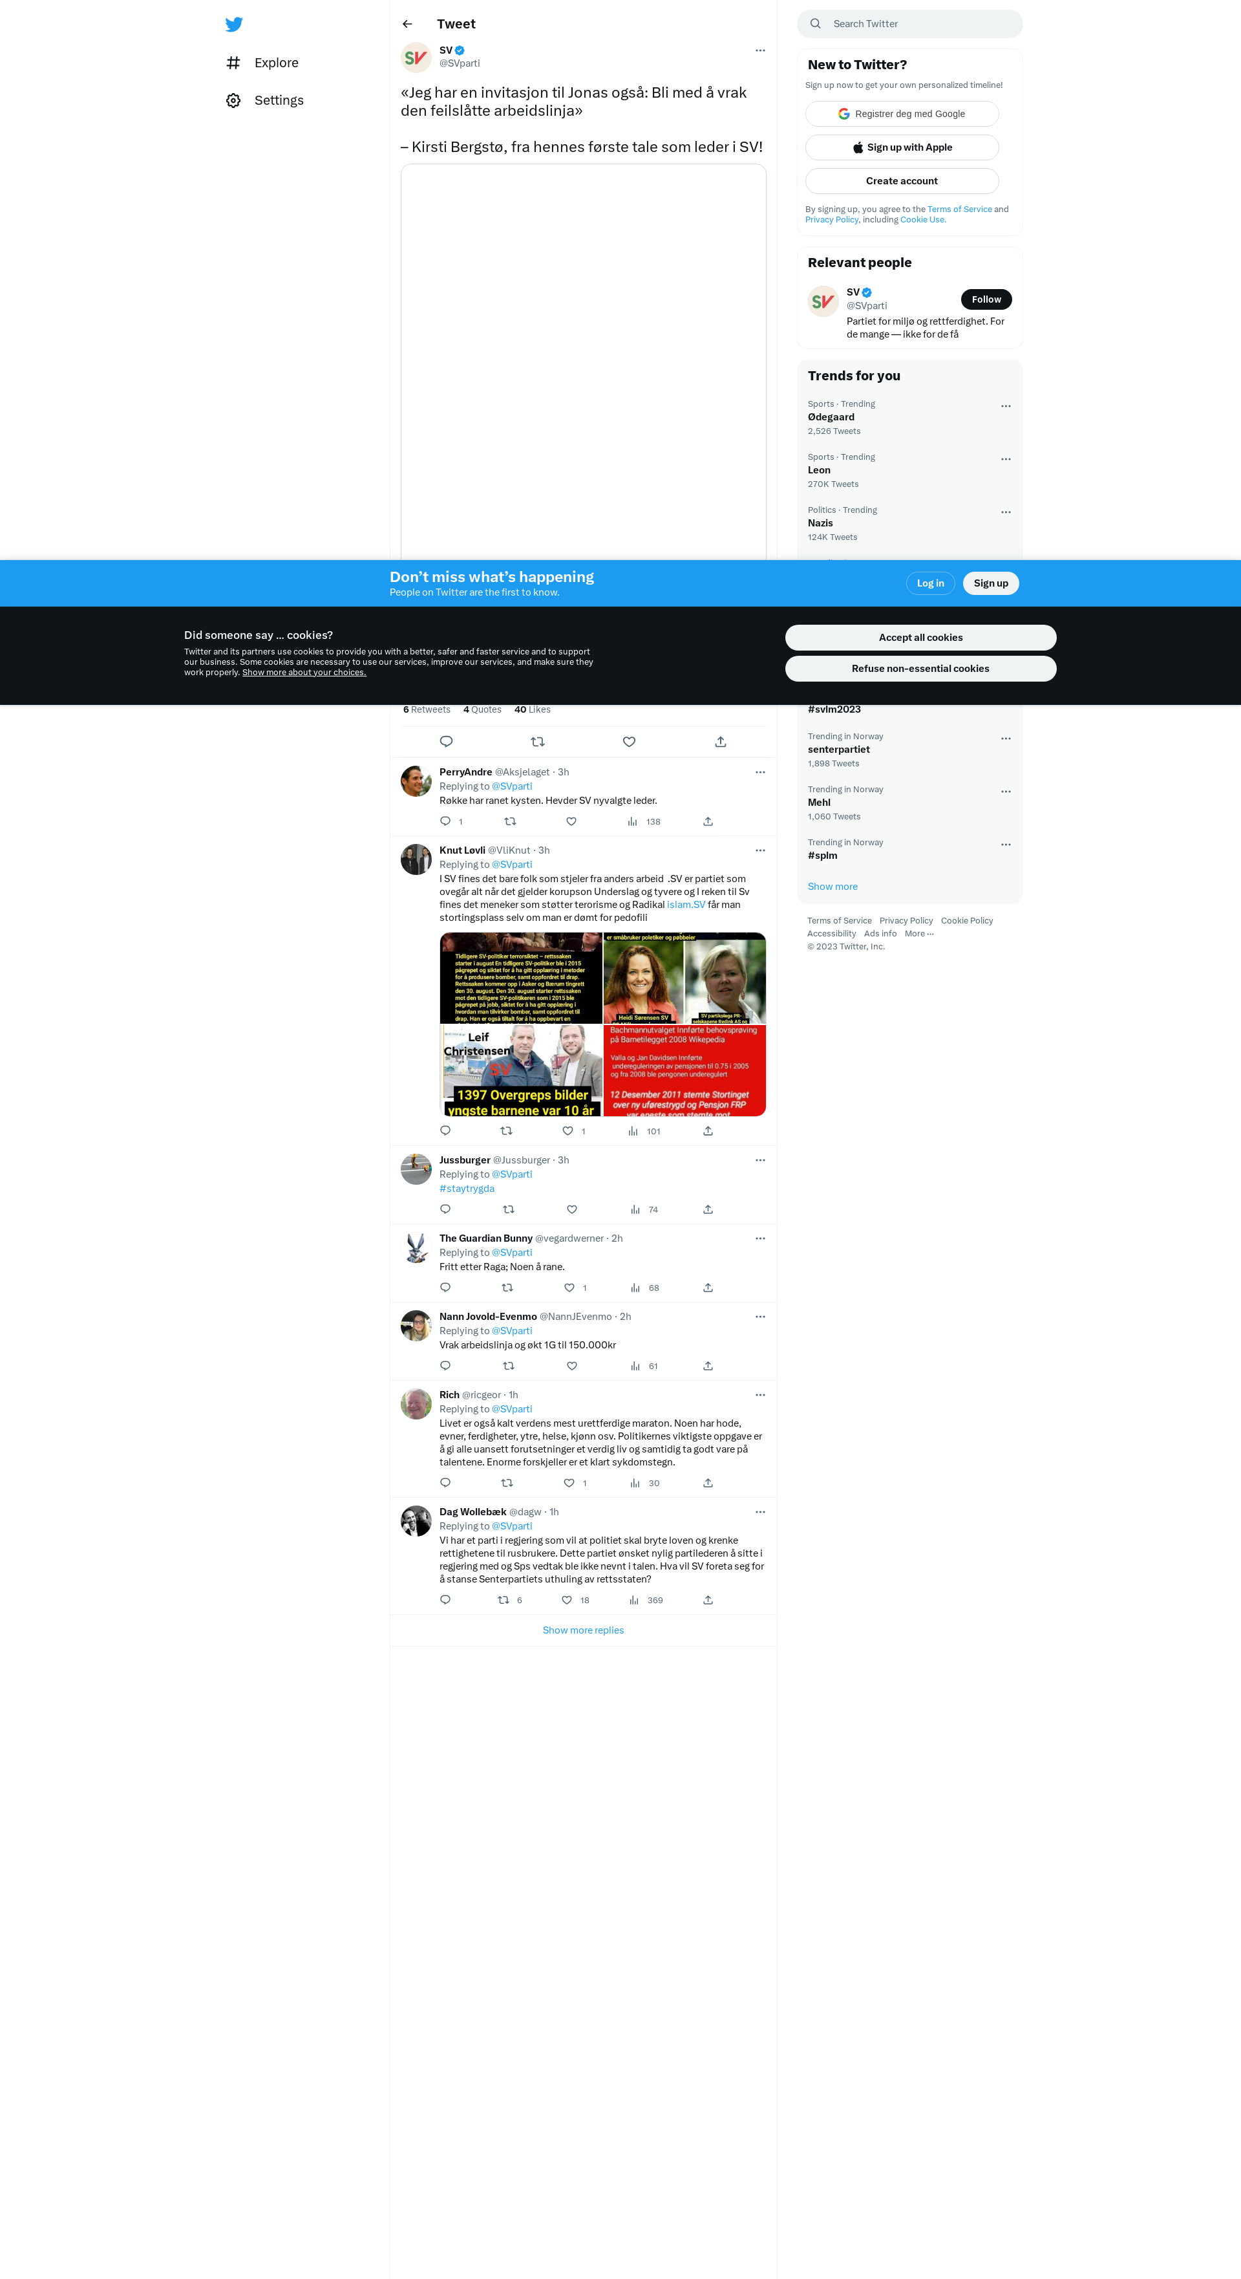Go back using the arrow icon
This screenshot has width=1241, height=2279.
coord(407,24)
